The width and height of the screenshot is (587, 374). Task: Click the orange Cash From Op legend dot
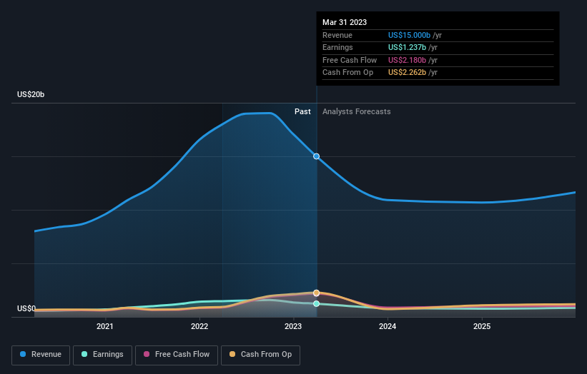tap(232, 354)
